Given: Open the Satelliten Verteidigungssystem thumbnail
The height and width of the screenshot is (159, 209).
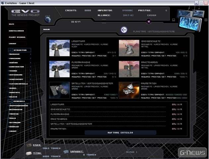Looking at the screenshot, I should (x=59, y=90).
